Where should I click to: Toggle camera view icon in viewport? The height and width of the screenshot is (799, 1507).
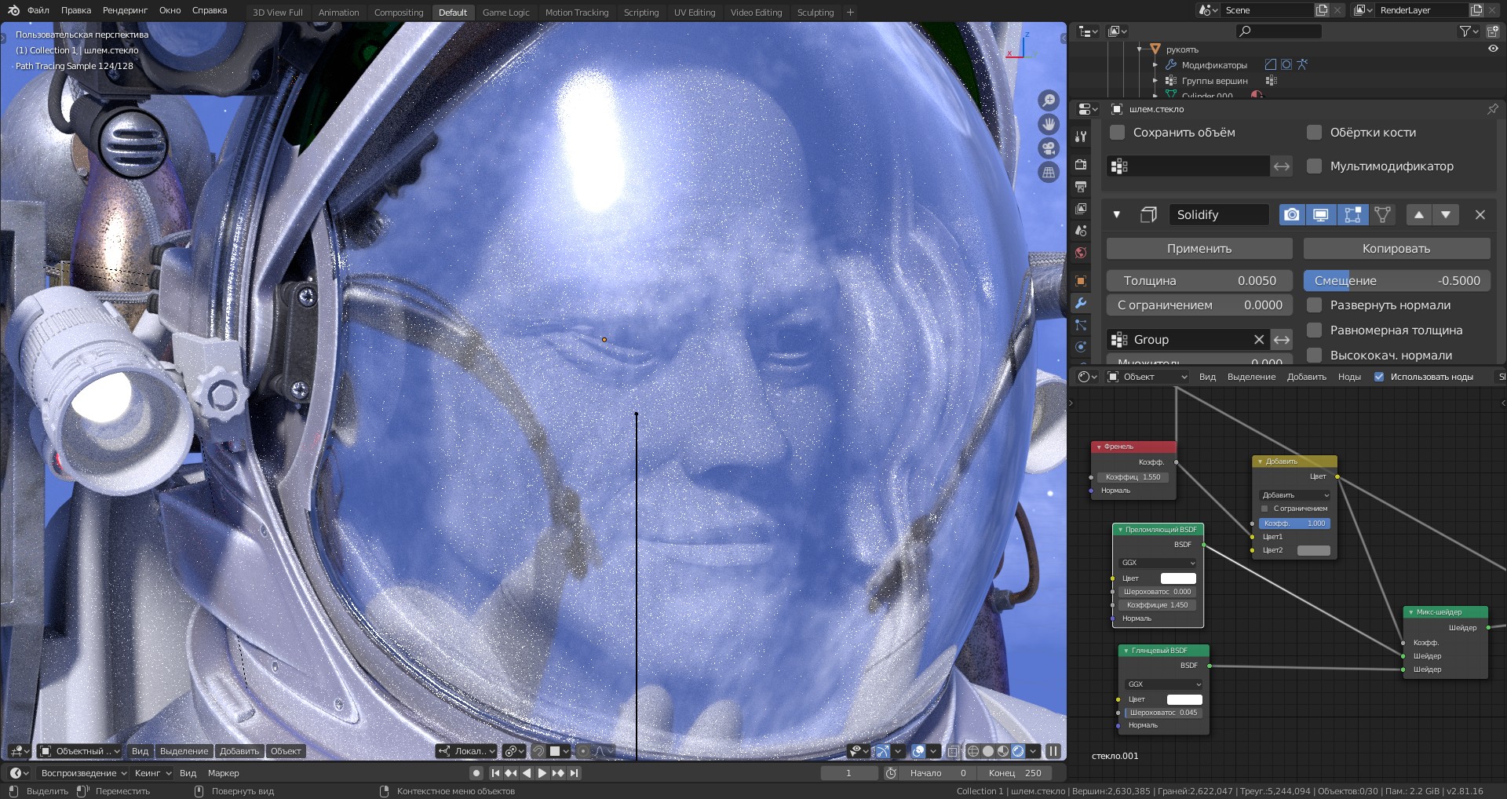(x=1049, y=148)
